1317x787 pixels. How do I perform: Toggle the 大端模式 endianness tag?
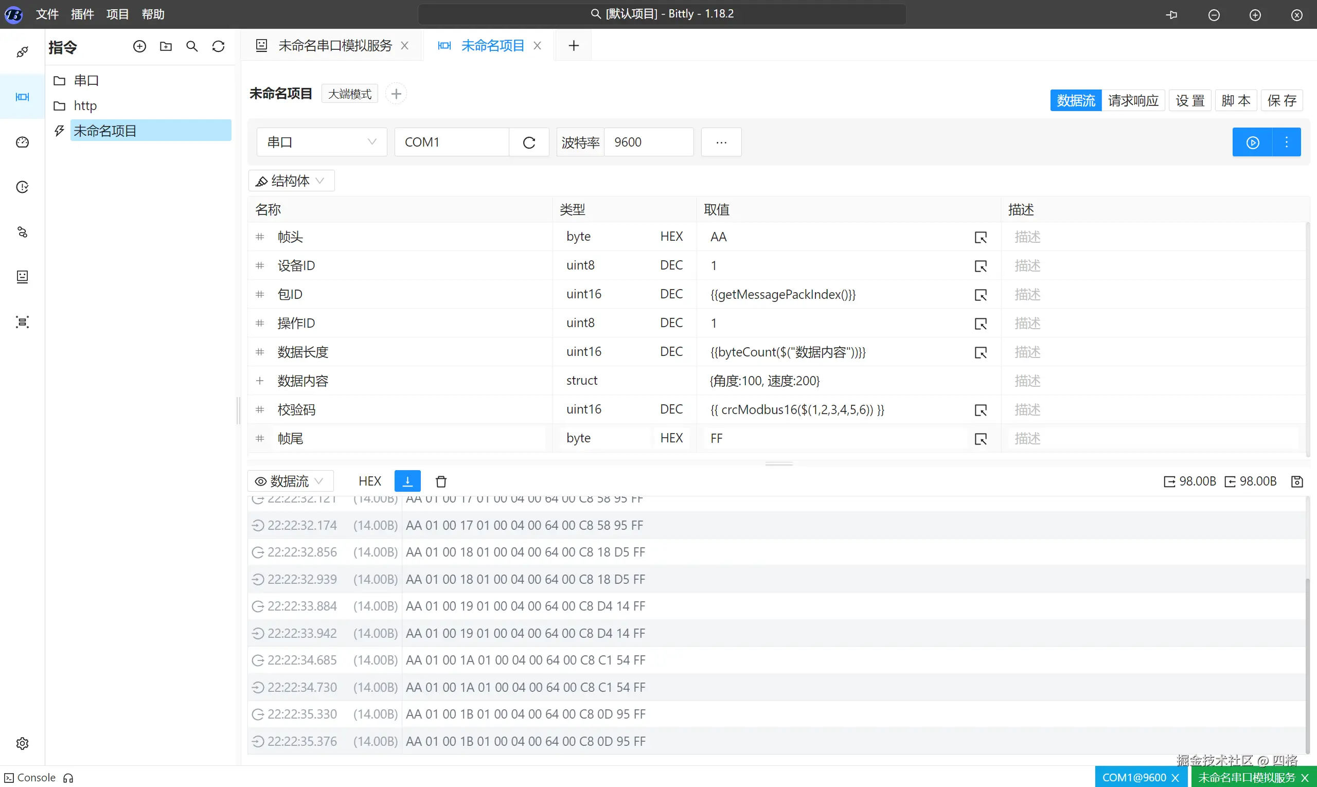349,94
